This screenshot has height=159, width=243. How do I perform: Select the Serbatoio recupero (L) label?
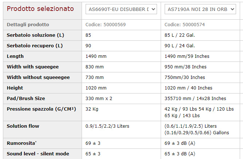click(35, 46)
